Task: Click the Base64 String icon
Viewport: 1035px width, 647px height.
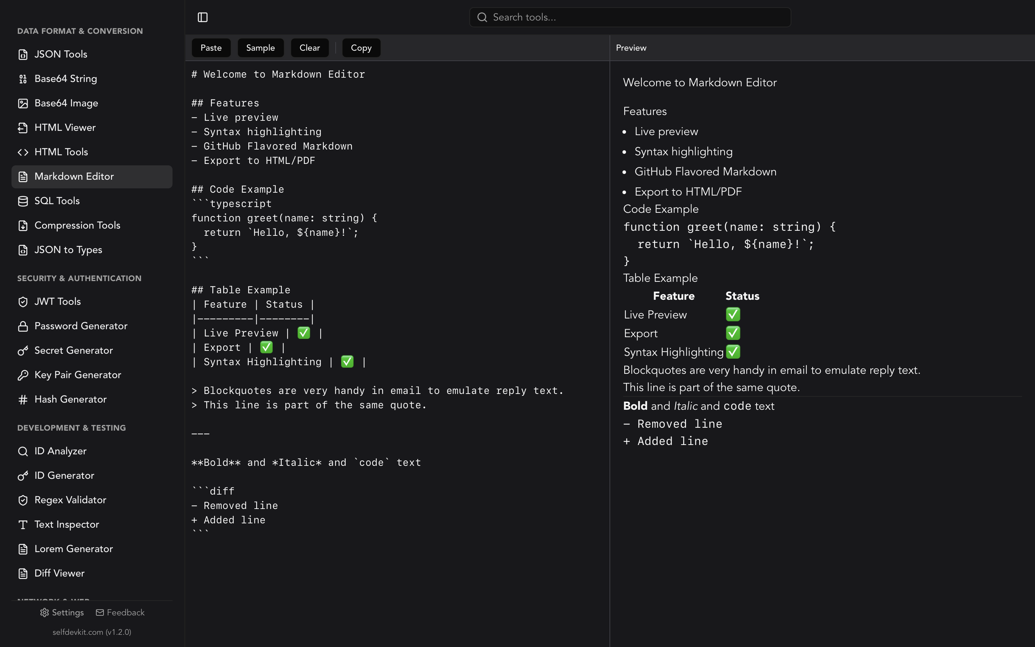Action: 23,79
